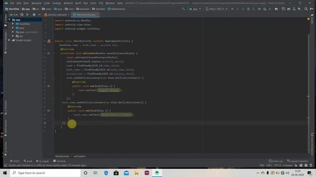Viewport: 316px width, 177px height.
Task: Open the Pixel 2 API 27 device dropdown
Action: 216,9
